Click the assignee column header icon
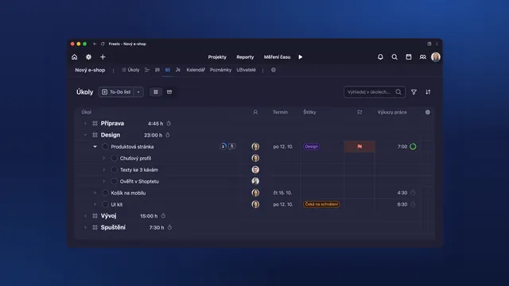This screenshot has height=286, width=509. 255,112
